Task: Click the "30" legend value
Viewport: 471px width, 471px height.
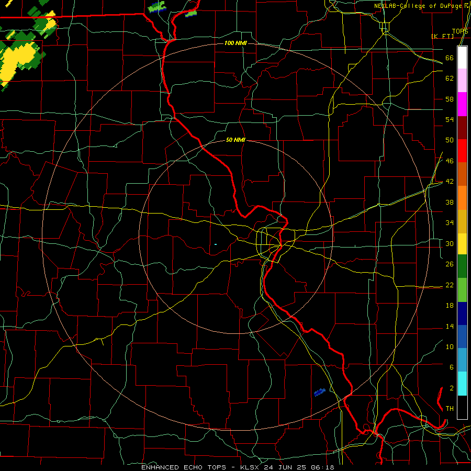Action: (x=450, y=243)
